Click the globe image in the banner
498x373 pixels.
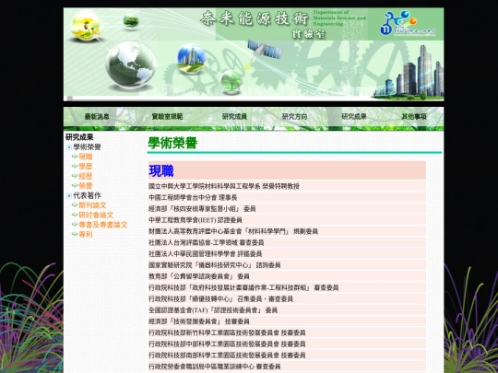[x=131, y=64]
